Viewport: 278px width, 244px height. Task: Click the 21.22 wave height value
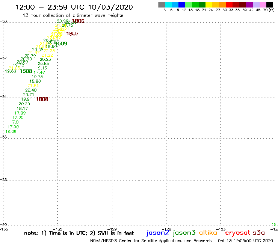(47, 55)
